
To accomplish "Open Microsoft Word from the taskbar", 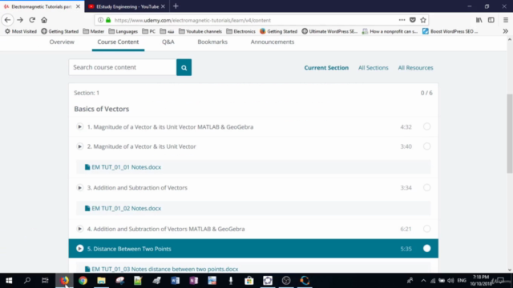I will click(x=175, y=281).
